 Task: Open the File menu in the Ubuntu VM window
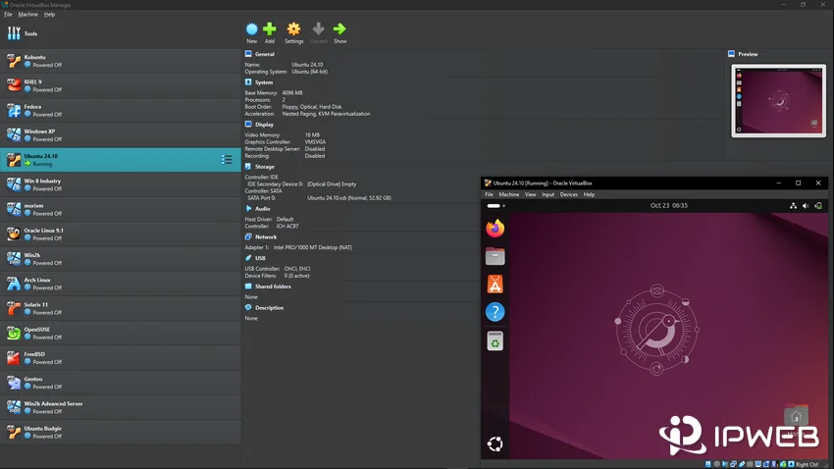(x=489, y=194)
